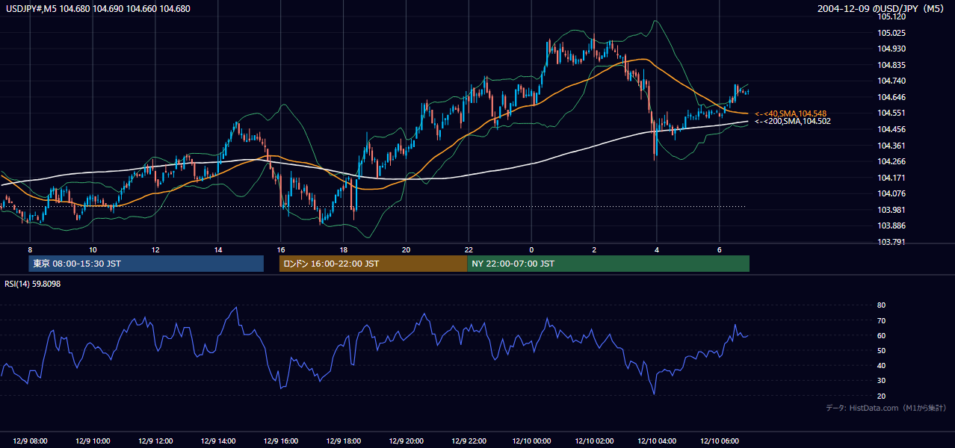Select the 12/9 12:00 bottom time label

tap(155, 441)
